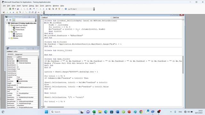Open the ListBox1 object dropdown in code window
The width and height of the screenshot is (205, 115).
click(x=111, y=18)
